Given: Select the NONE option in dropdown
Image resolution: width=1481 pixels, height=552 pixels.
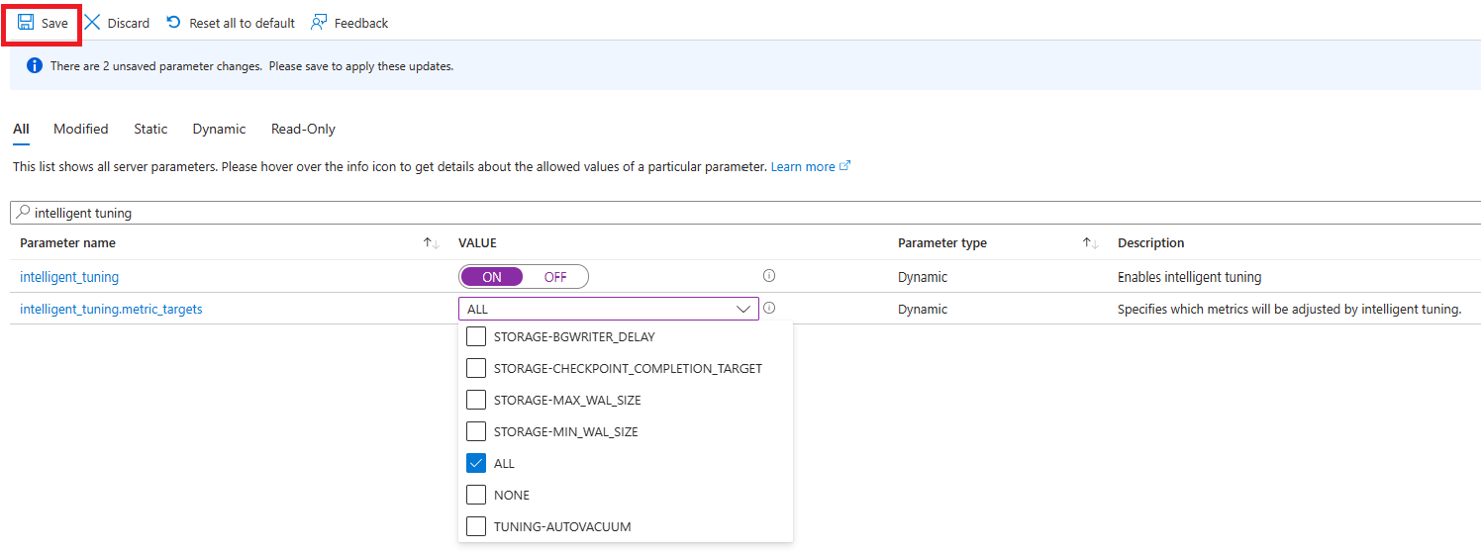Looking at the screenshot, I should pyautogui.click(x=476, y=496).
